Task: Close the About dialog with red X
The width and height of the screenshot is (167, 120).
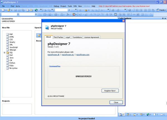Action: [x=123, y=21]
